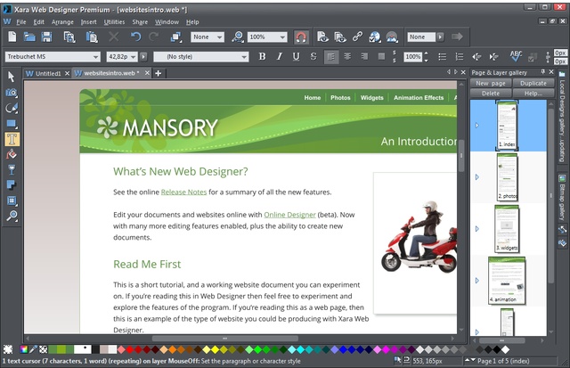Open the (No style) style dropdown
This screenshot has height=368, width=570.
pyautogui.click(x=244, y=57)
